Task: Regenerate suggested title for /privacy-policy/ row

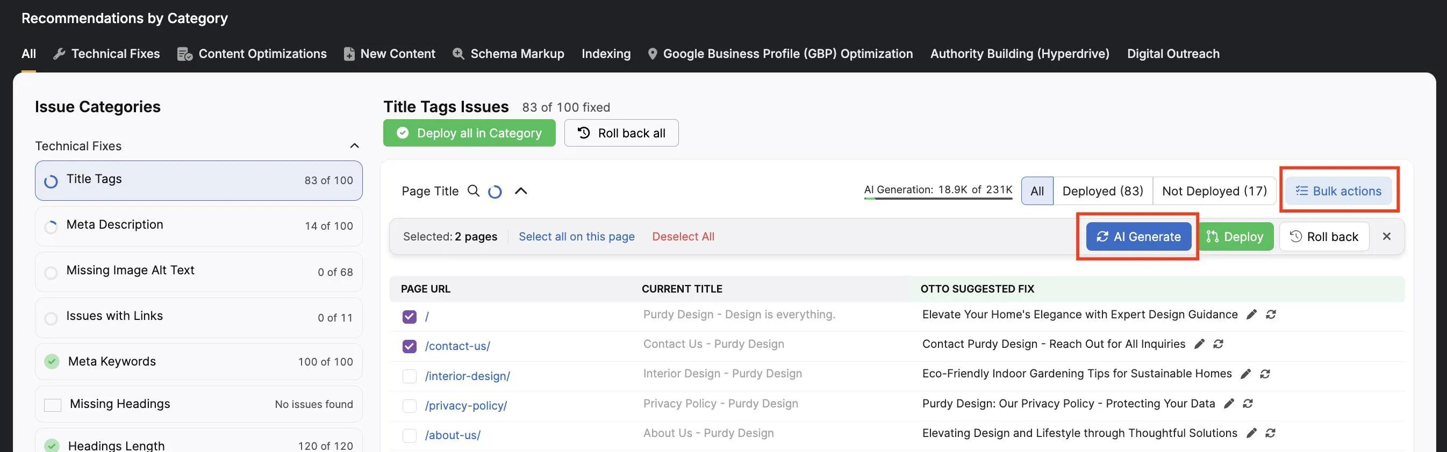Action: [1248, 404]
